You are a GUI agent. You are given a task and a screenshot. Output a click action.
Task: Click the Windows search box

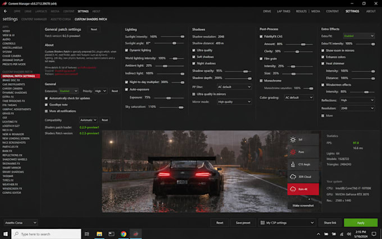click(46, 234)
